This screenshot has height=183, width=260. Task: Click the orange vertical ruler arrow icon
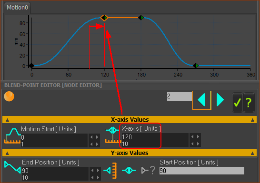[x=110, y=171]
